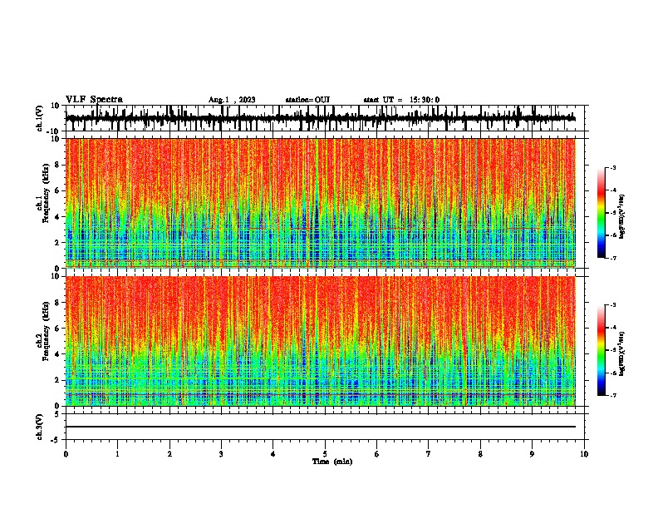
Task: Click the "6" kHz tick of ch.1 spectrogram
Action: click(x=58, y=190)
